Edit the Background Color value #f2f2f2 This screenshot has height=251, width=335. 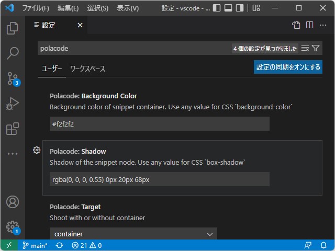tap(159, 124)
